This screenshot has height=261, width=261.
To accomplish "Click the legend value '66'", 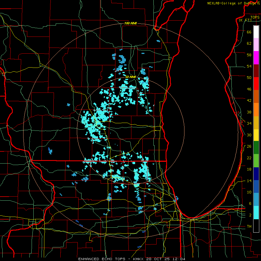I will click(x=249, y=32).
